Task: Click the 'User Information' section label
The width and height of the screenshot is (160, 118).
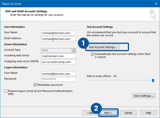Action: [x=15, y=27]
